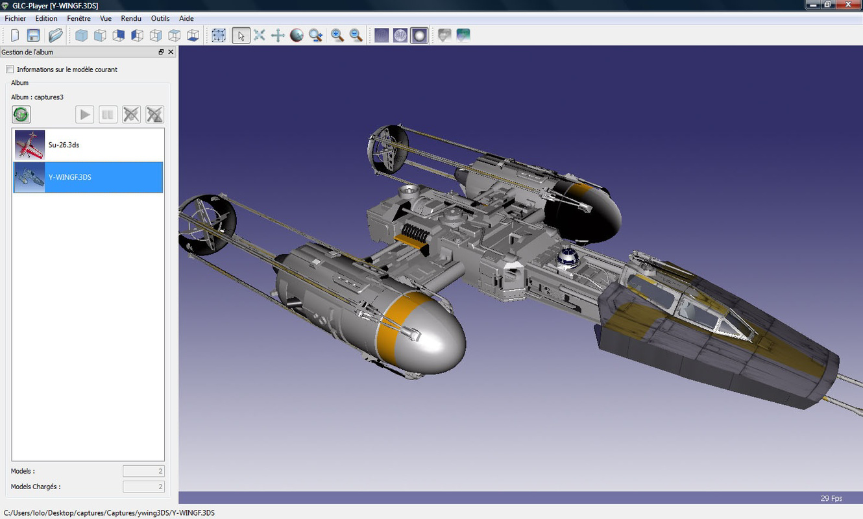Image resolution: width=863 pixels, height=519 pixels.
Task: Choose the isometric view cube icon
Action: [80, 35]
